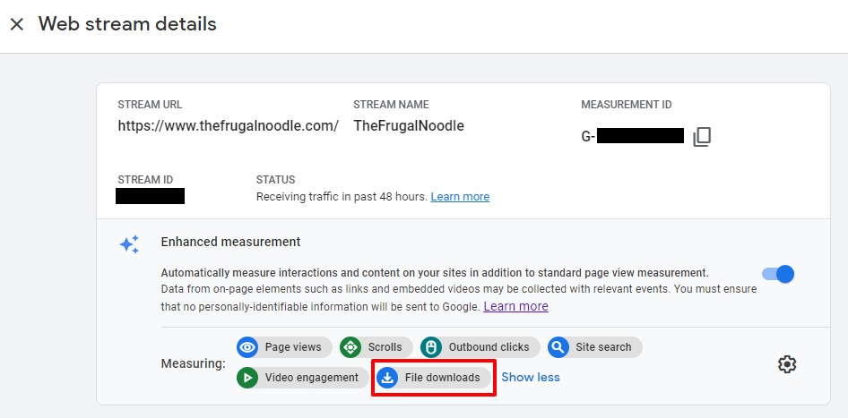The image size is (848, 418).
Task: Click the STATUS label
Action: [276, 180]
